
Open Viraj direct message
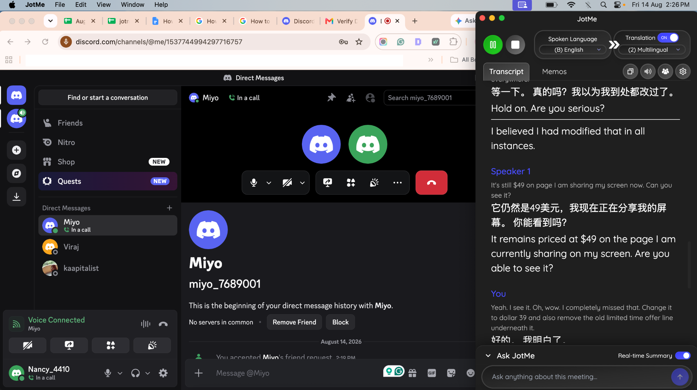[108, 247]
